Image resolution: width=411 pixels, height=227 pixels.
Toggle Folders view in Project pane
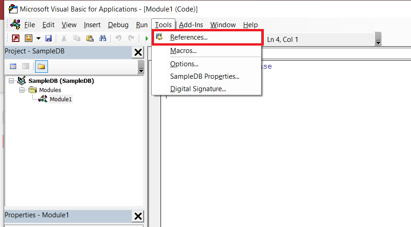(41, 66)
